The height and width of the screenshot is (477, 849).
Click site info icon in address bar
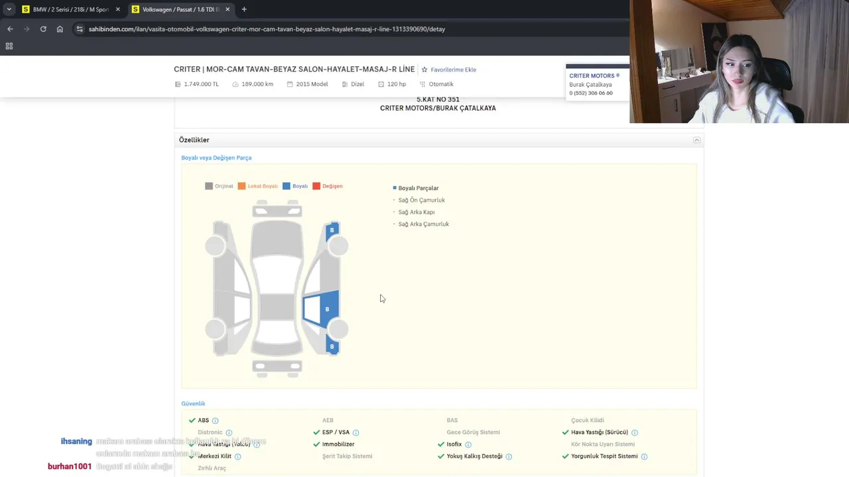tap(80, 29)
